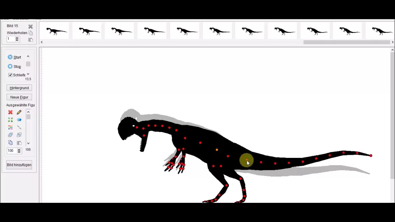This screenshot has width=395, height=222.
Task: Grab the playback speed slider thumb
Action: pyautogui.click(x=28, y=64)
